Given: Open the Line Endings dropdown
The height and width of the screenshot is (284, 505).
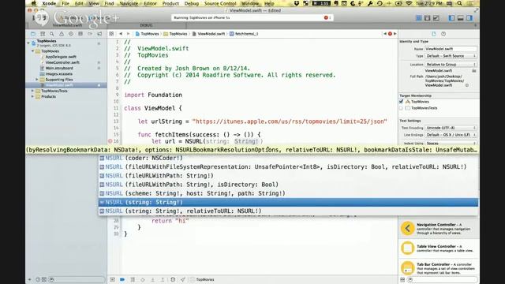Looking at the screenshot, I should point(451,135).
